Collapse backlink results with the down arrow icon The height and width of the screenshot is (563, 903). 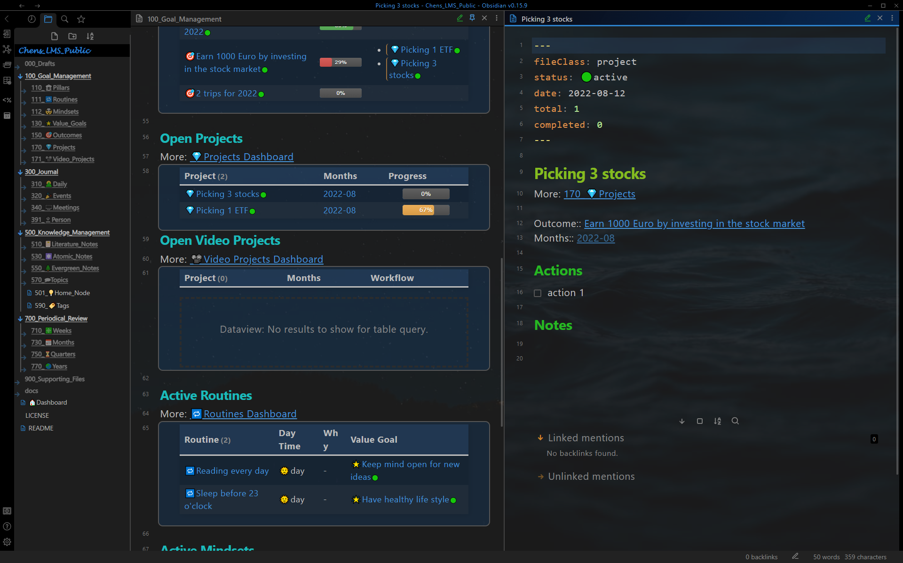[x=682, y=421]
